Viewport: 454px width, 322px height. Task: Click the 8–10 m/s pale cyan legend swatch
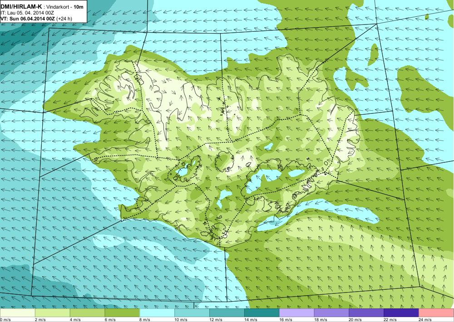coord(157,313)
